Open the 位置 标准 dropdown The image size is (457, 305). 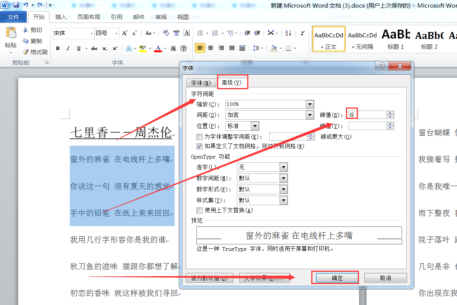coord(255,126)
